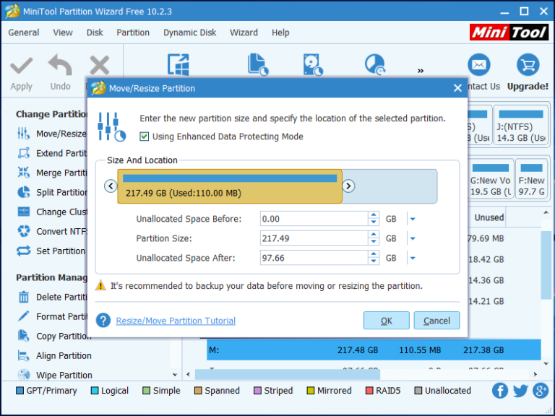The width and height of the screenshot is (555, 416).
Task: Click horizontal scrollbar in partition list
Action: [288, 374]
